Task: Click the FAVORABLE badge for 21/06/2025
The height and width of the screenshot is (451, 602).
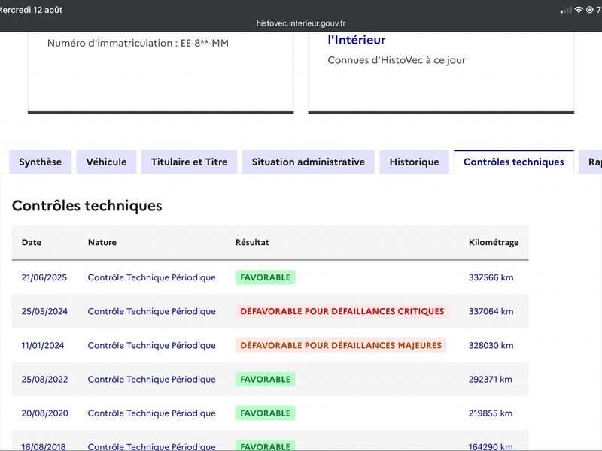Action: pos(266,277)
